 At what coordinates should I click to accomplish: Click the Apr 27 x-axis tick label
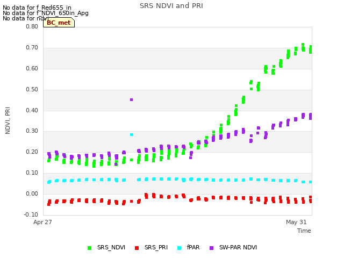[x=42, y=222]
